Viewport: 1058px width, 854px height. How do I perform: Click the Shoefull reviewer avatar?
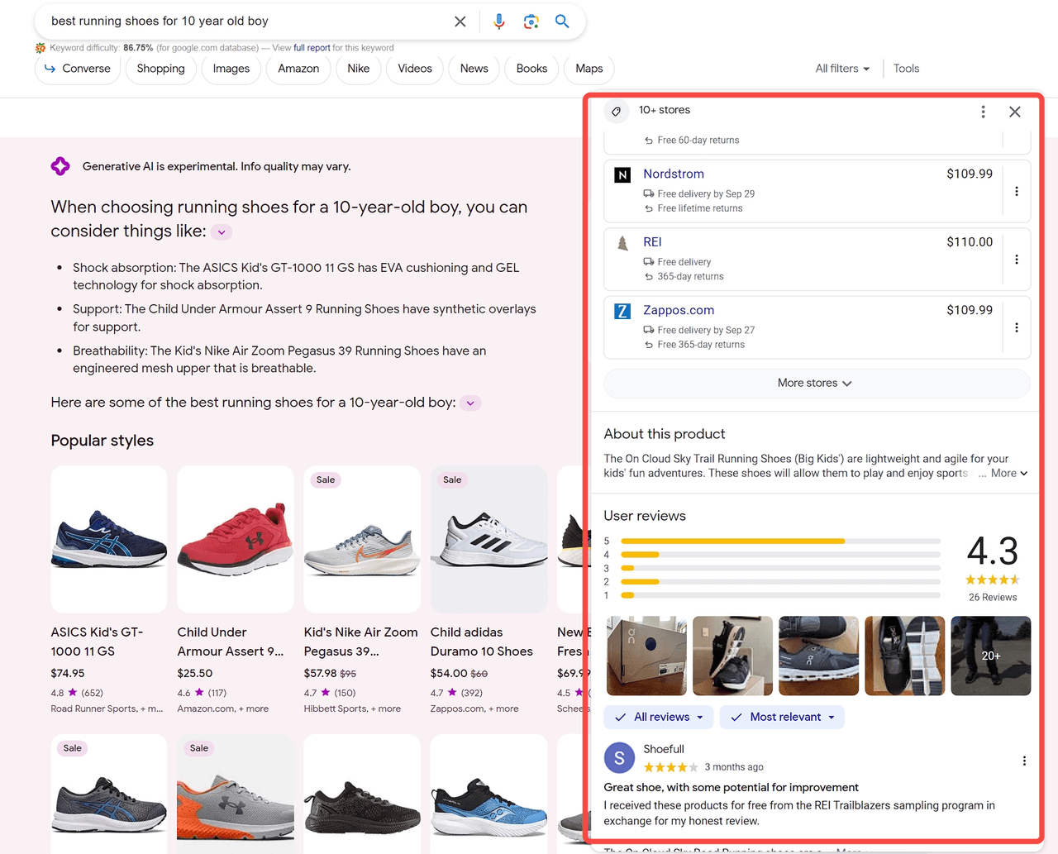click(x=619, y=758)
